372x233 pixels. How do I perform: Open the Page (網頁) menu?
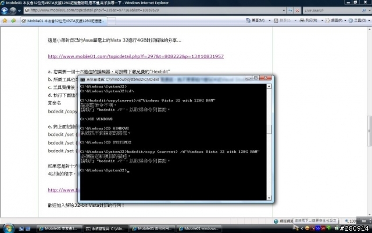(336, 20)
